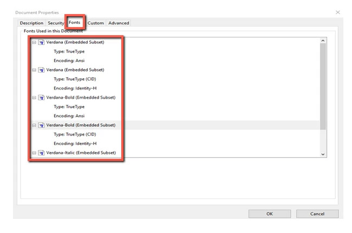Collapse the first Verdana font node
Image resolution: width=352 pixels, height=233 pixels.
click(x=34, y=42)
